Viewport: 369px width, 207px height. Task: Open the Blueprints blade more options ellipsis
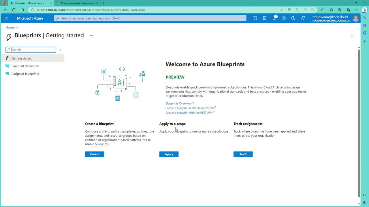click(91, 36)
